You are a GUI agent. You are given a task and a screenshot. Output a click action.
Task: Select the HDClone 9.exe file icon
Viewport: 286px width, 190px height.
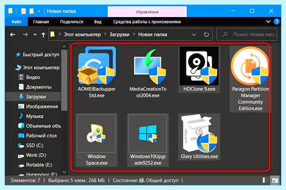[199, 66]
